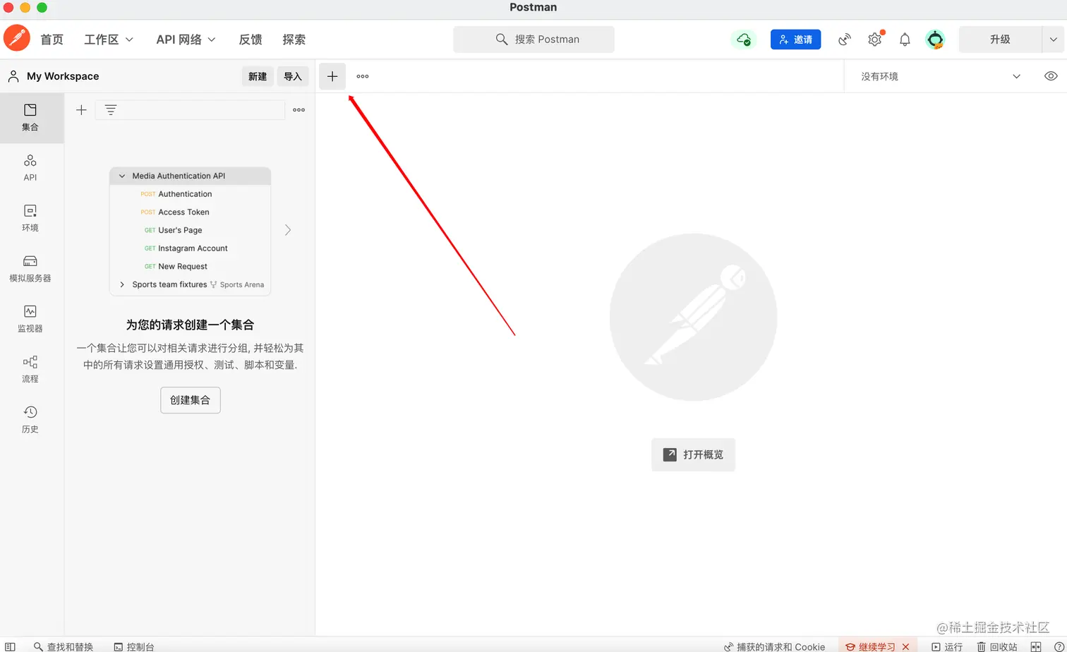Expand the Sports team fixtures collection
This screenshot has width=1067, height=652.
click(122, 284)
